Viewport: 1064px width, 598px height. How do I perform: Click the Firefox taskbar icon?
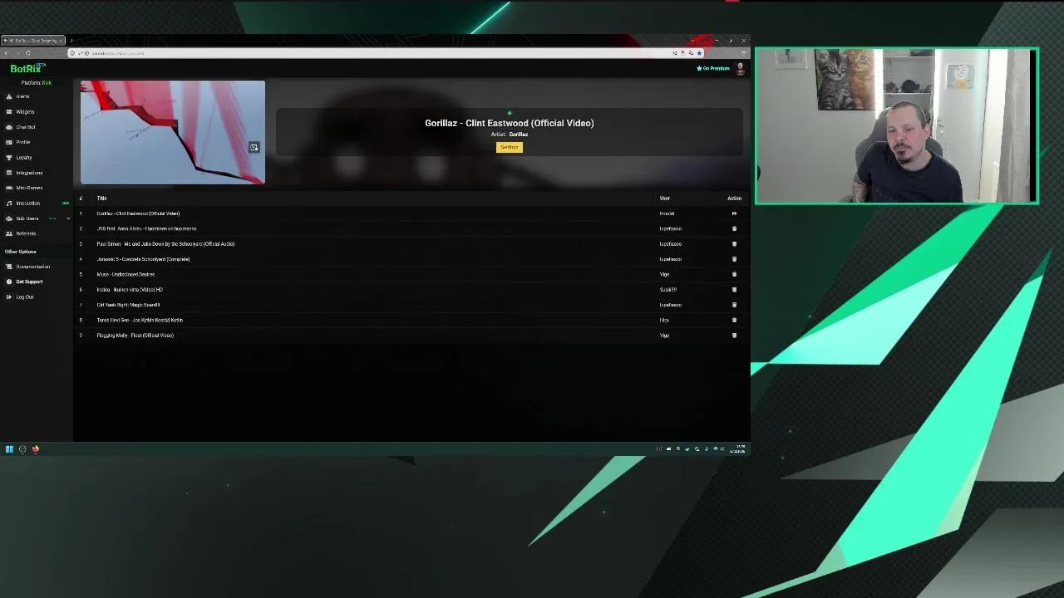[x=36, y=449]
